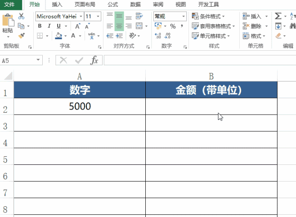Decrease the font size

coord(87,26)
